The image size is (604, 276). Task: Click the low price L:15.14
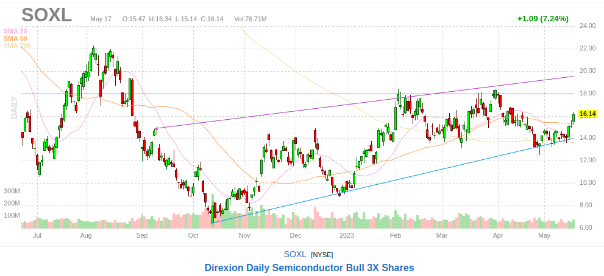[186, 19]
